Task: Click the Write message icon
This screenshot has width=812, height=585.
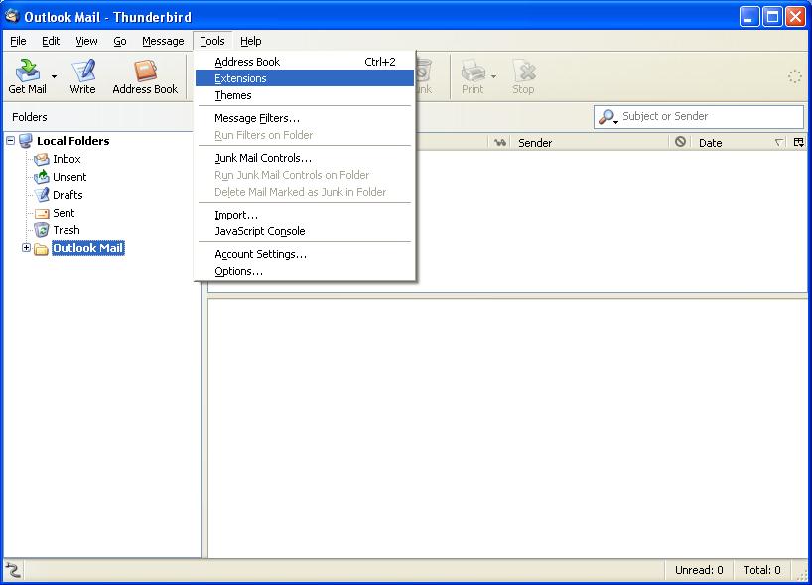Action: point(82,76)
